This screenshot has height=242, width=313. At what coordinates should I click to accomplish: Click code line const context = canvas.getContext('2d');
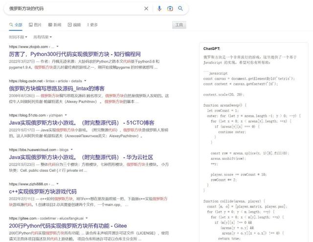241,84
